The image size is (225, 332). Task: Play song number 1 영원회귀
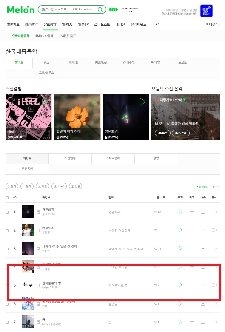(x=180, y=212)
